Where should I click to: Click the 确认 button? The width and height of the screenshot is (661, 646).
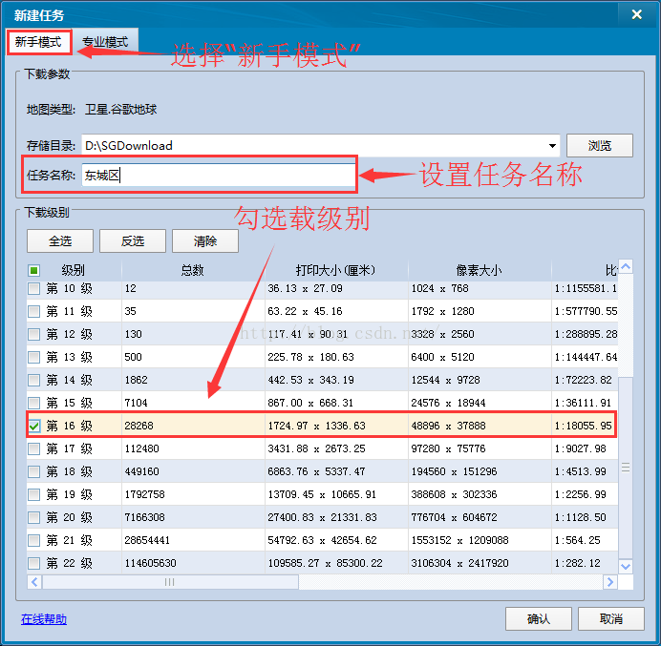coord(539,618)
